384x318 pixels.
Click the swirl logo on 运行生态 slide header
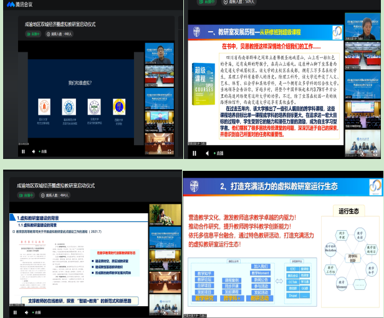(375, 186)
